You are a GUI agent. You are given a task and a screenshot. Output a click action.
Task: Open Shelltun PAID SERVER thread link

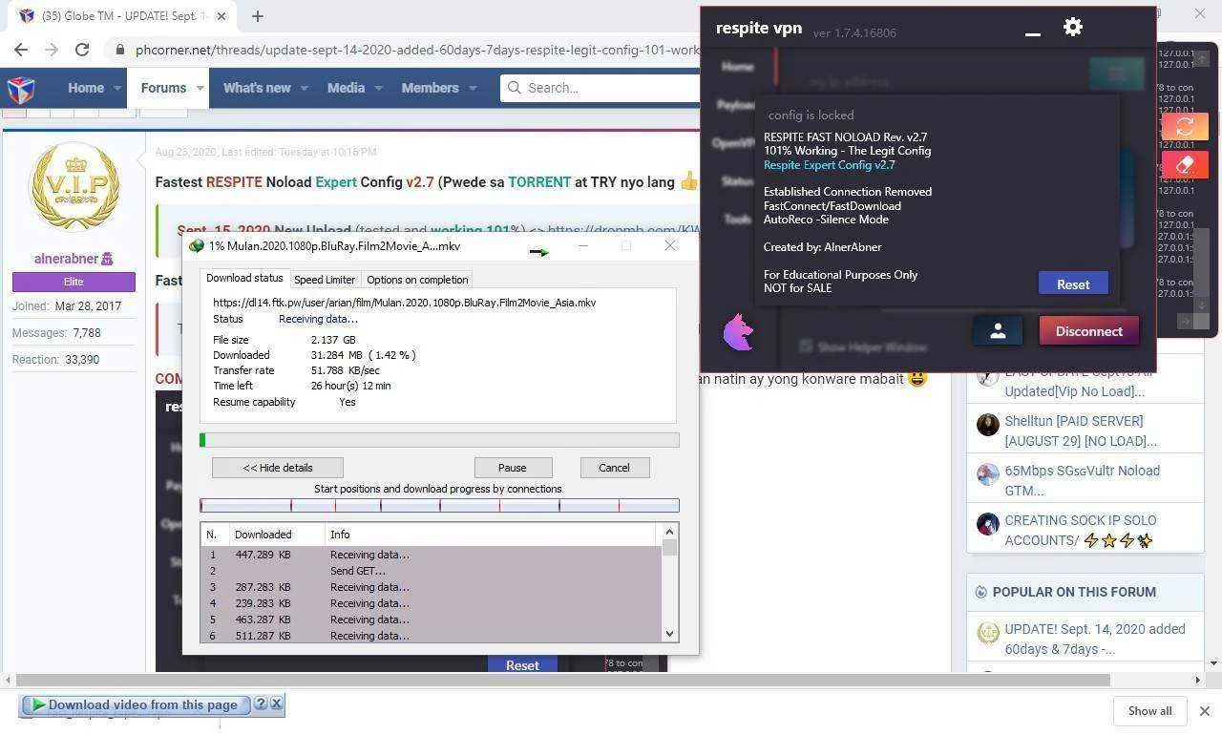[x=1080, y=430]
